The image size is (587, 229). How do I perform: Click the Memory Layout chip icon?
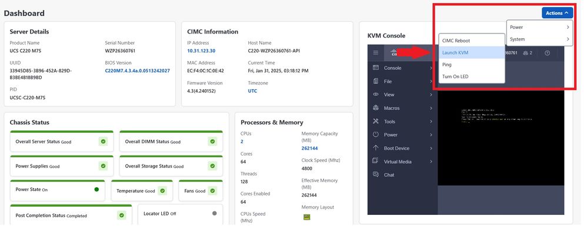click(x=306, y=217)
